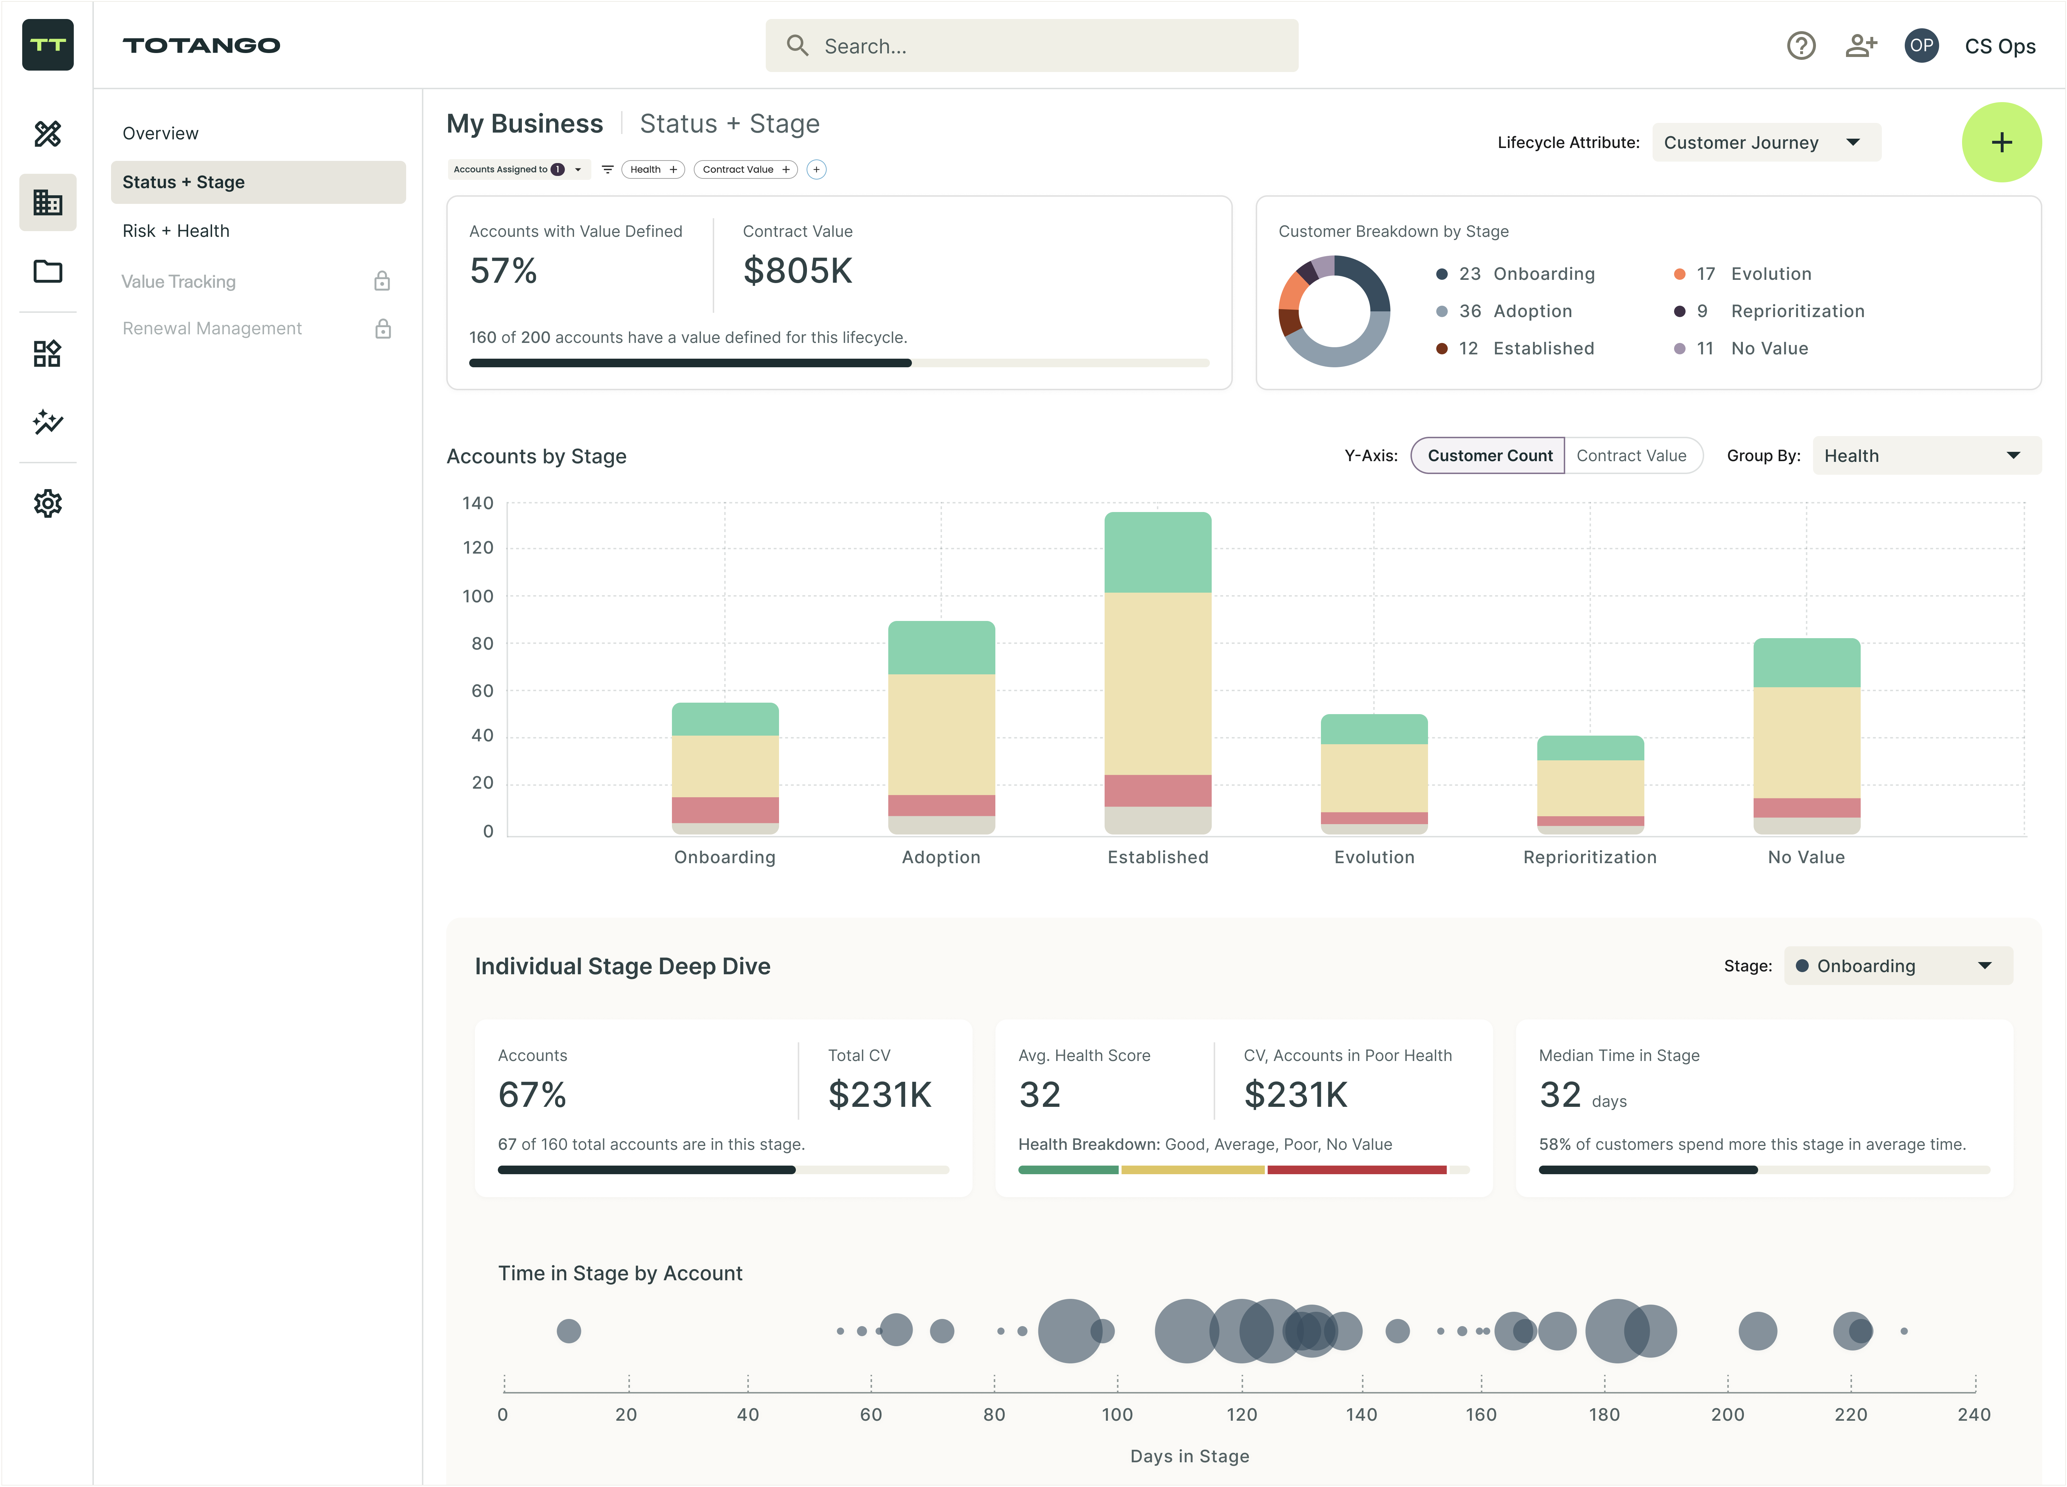This screenshot has height=1487, width=2067.
Task: Click the help question mark icon
Action: click(x=1801, y=46)
